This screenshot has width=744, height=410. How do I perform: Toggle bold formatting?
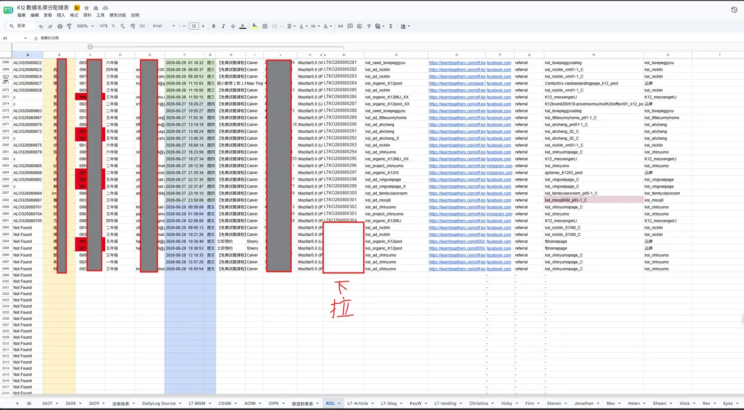click(214, 26)
